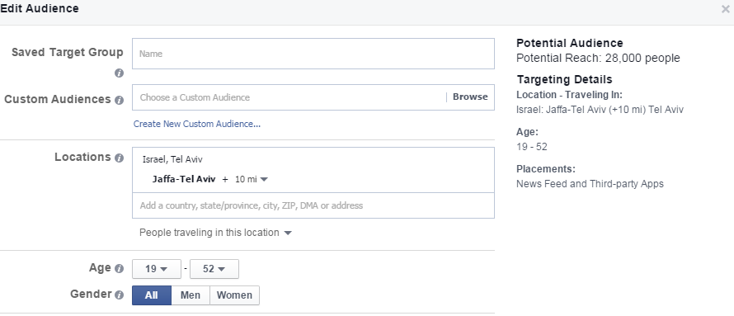734x316 pixels.
Task: Click Create New Custom Audience link
Action: (x=197, y=124)
